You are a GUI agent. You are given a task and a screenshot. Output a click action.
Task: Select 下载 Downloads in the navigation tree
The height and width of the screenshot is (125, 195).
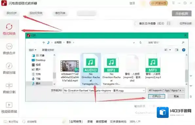pos(36,79)
